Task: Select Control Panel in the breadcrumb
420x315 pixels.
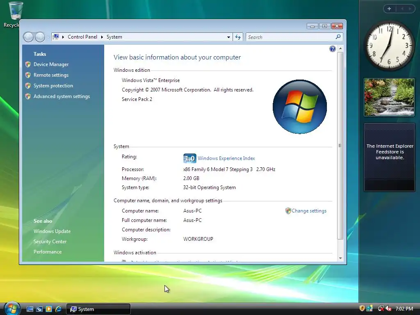Action: [x=82, y=37]
